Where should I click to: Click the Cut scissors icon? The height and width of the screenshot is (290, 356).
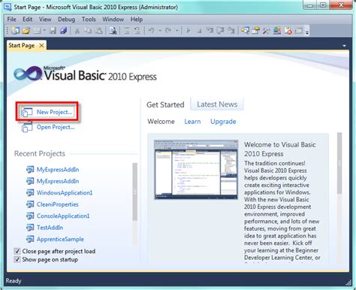(77, 31)
